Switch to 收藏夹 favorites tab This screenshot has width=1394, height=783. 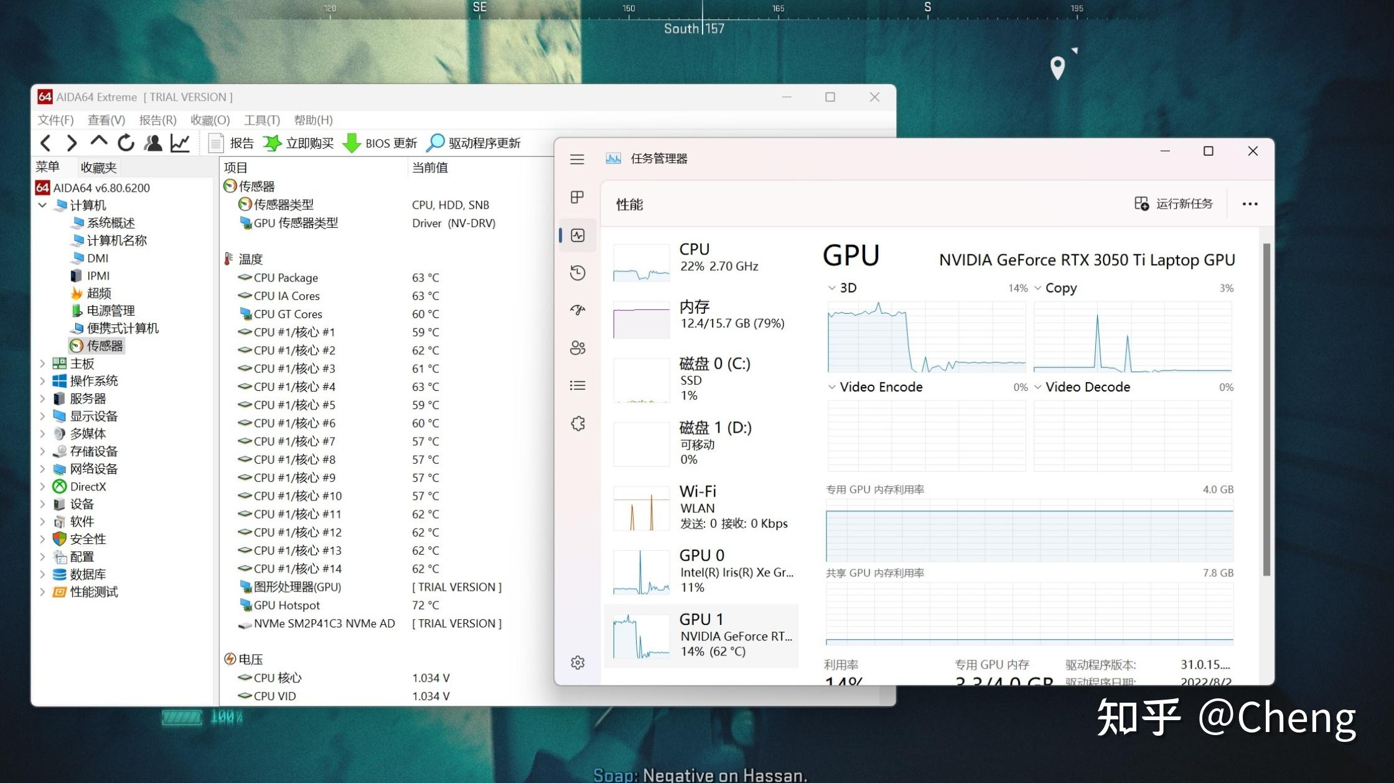[x=98, y=167]
